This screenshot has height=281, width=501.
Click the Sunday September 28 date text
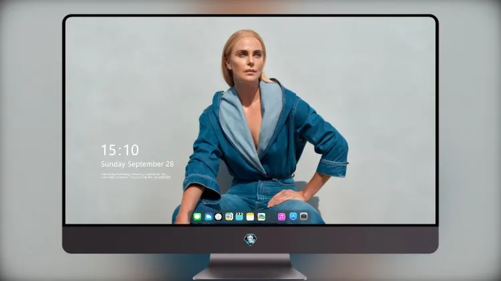pos(138,164)
